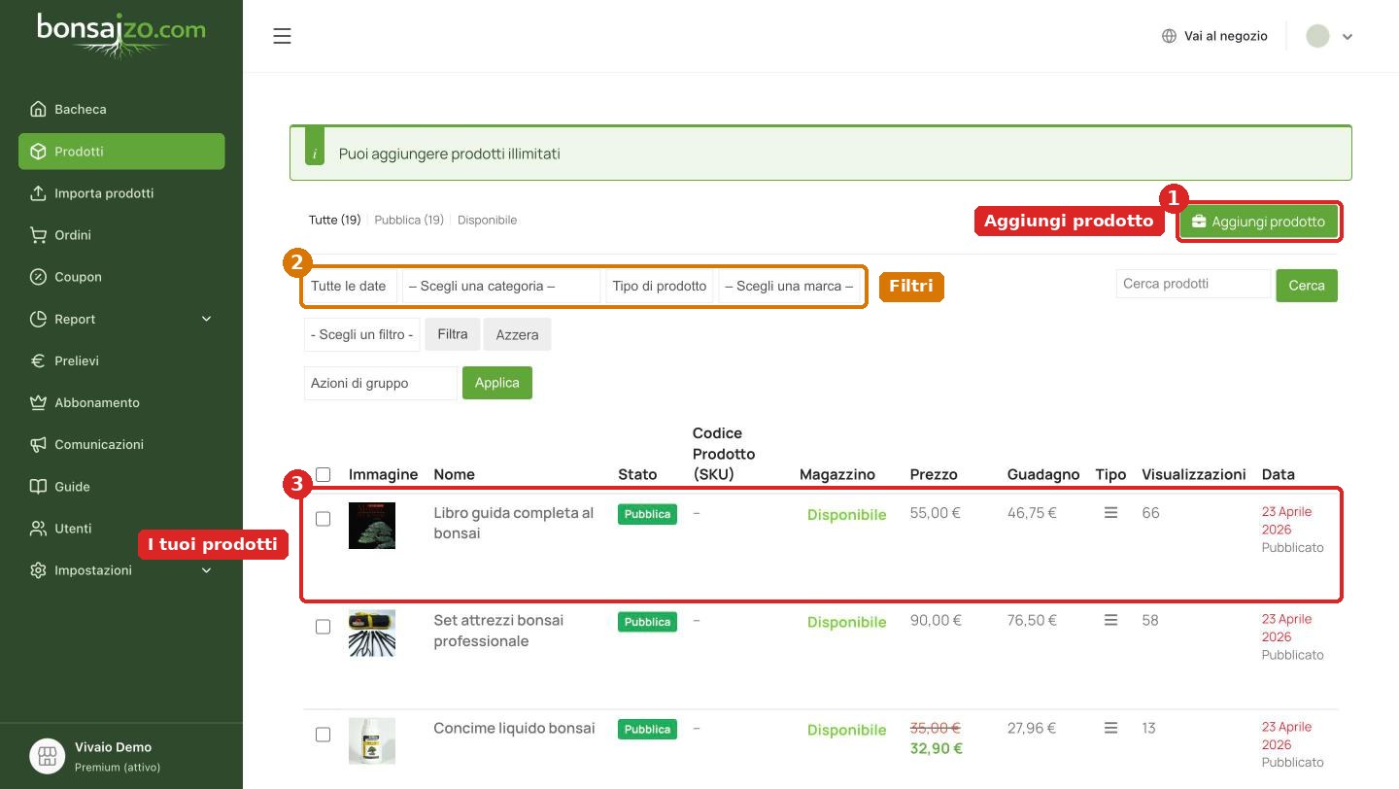Screen dimensions: 1399x789
Task: Click the type icon for Set attrezzi bonsai
Action: 1110,620
